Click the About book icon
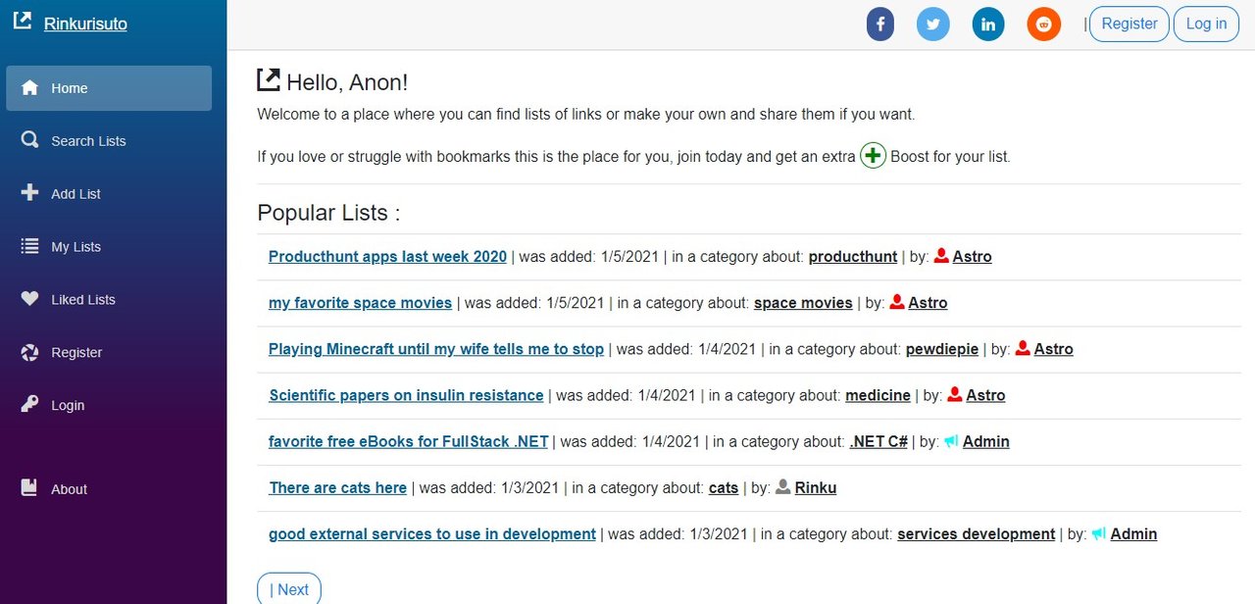Viewport: 1255px width, 604px height. (x=30, y=487)
